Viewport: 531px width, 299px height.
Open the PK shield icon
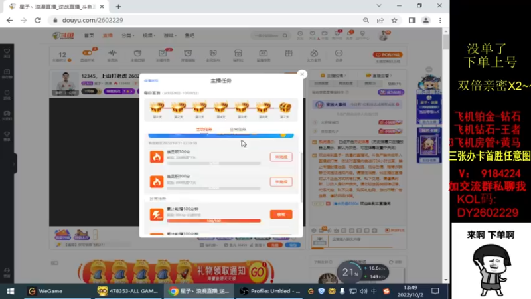213,53
